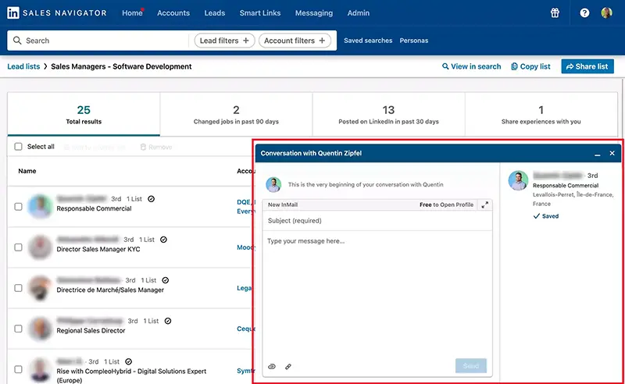This screenshot has height=384, width=625.
Task: Minimize the Quentin Zipfel conversation
Action: click(x=597, y=153)
